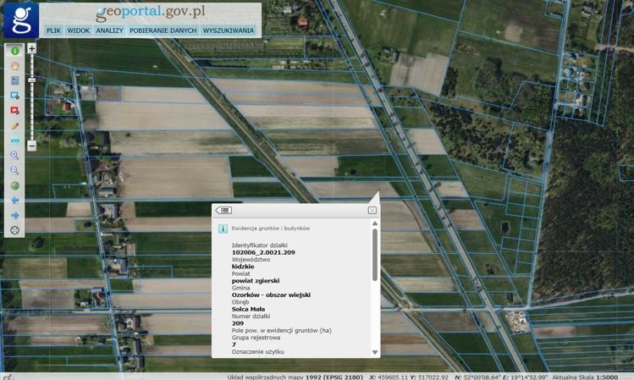Open the WYSZUKIWANIA menu

[229, 30]
